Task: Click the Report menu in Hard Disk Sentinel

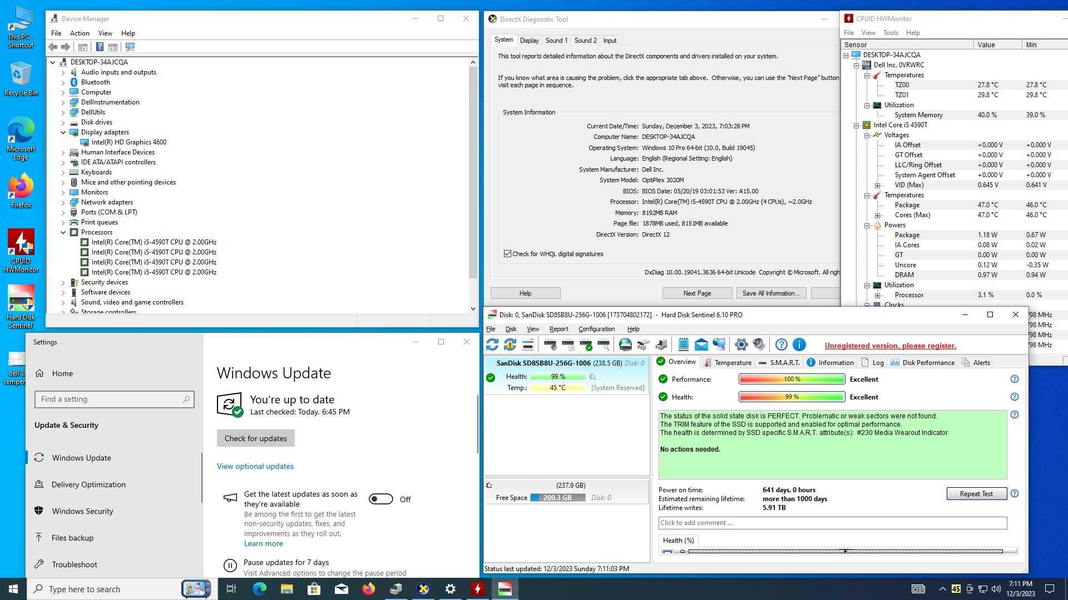Action: pyautogui.click(x=558, y=328)
